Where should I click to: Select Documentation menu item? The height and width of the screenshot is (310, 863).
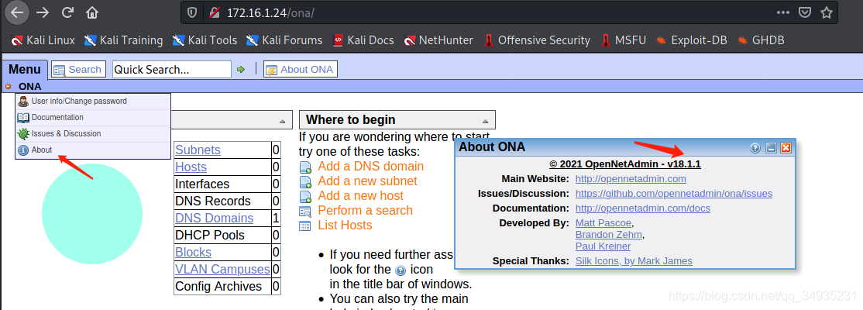pyautogui.click(x=93, y=117)
